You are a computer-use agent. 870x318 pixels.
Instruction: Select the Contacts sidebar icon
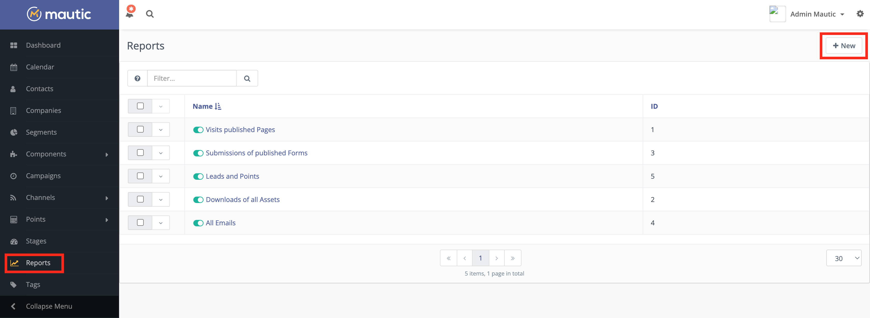(13, 89)
